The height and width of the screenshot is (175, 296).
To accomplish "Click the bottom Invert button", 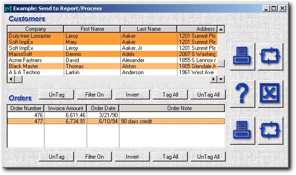I will click(x=132, y=156).
